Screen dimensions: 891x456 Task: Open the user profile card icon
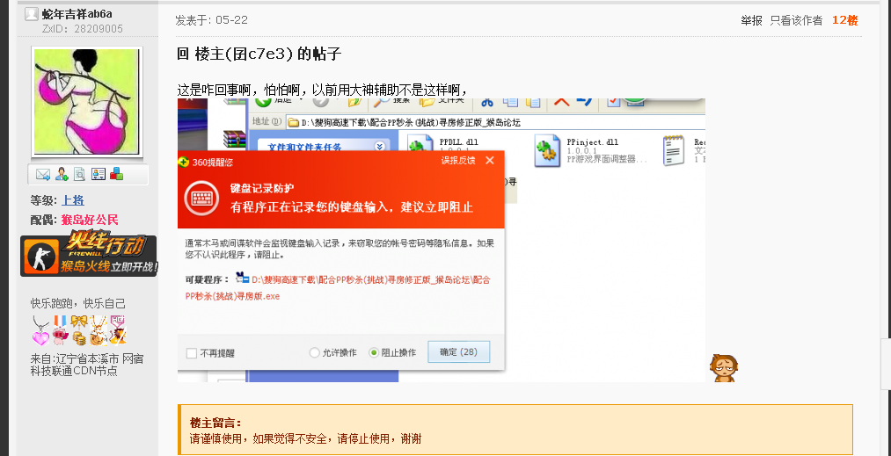coord(99,175)
